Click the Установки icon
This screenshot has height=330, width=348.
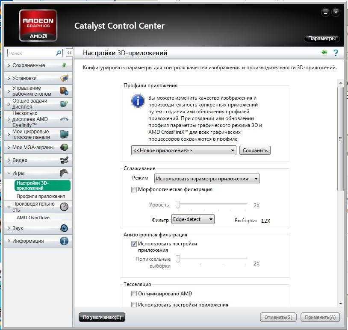coord(65,78)
